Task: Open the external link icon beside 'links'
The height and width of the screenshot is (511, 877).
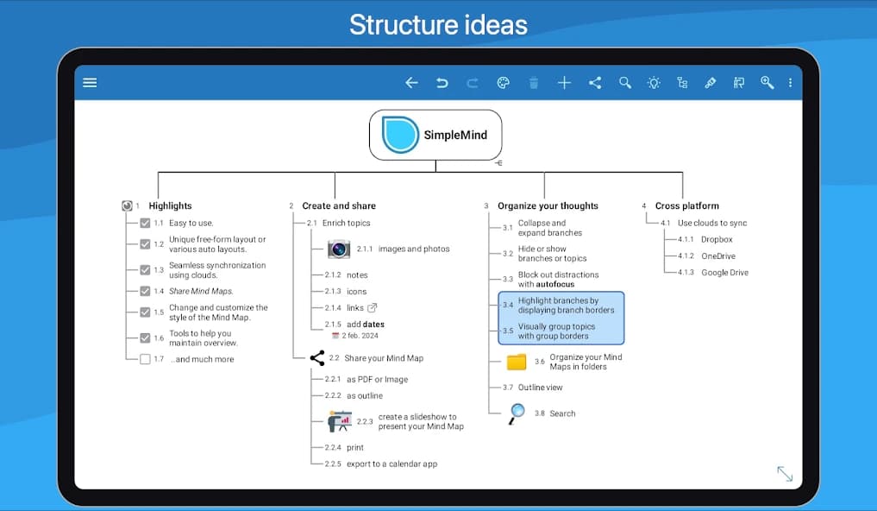Action: pyautogui.click(x=373, y=306)
